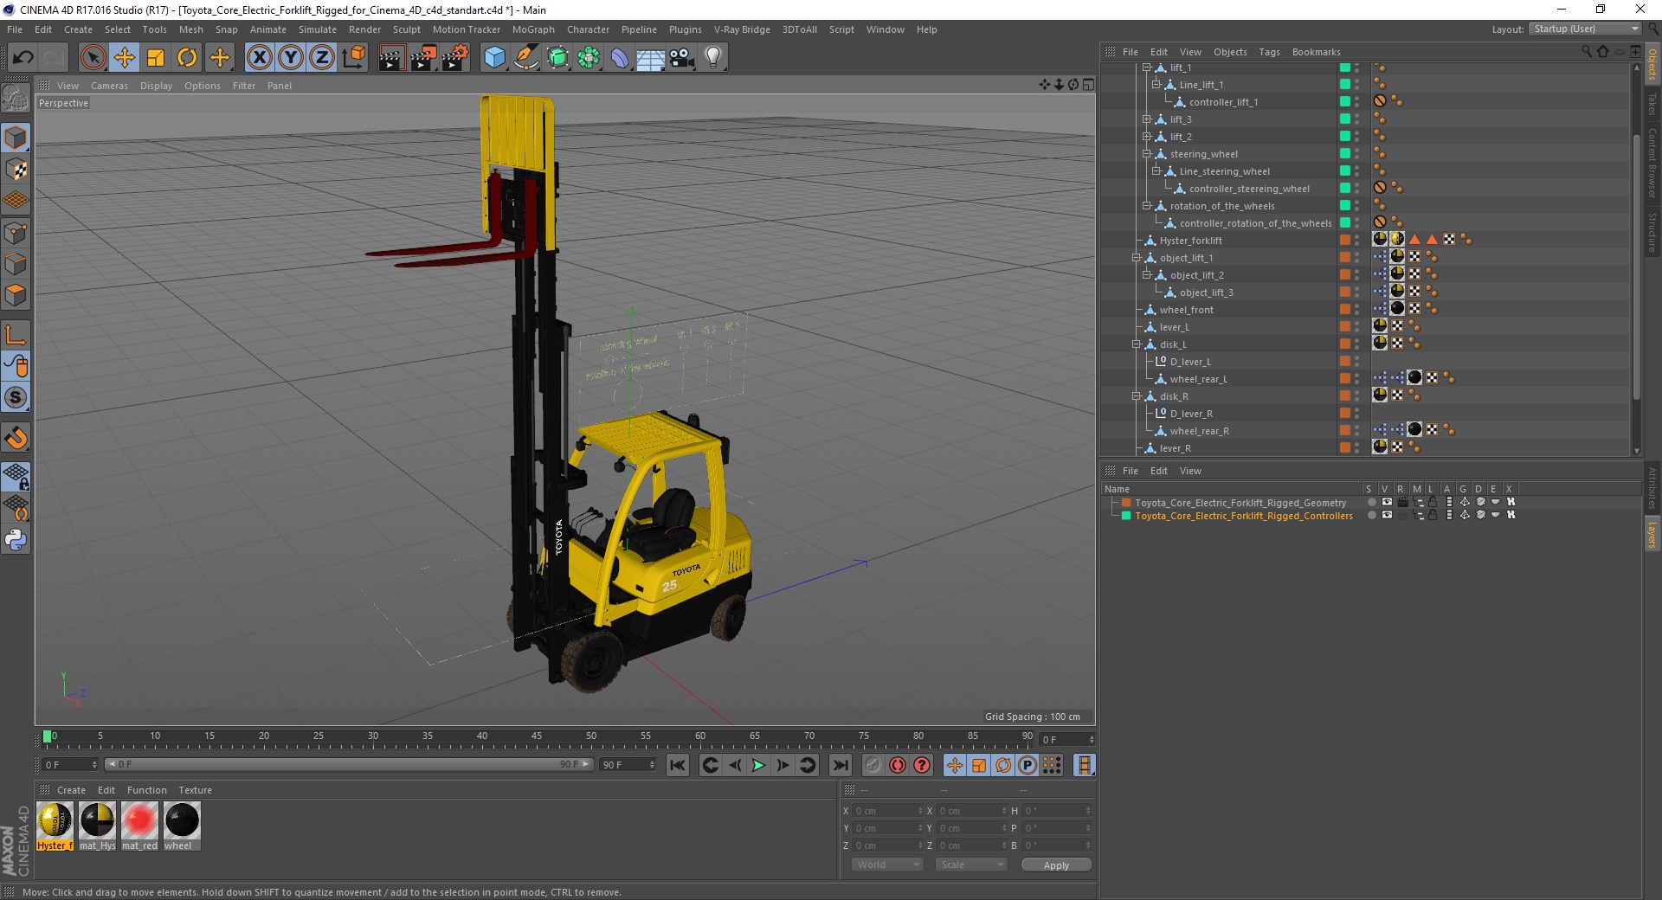Enable Polygons mode in left toolbar
Viewport: 1662px width, 900px height.
click(16, 295)
